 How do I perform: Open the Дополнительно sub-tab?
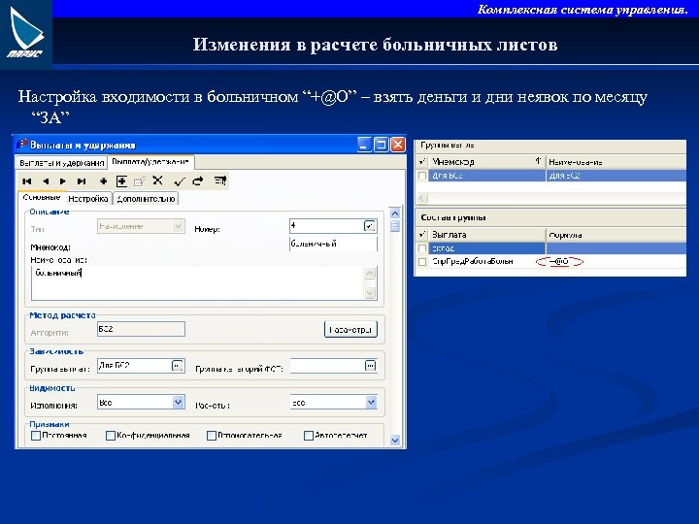tap(146, 199)
